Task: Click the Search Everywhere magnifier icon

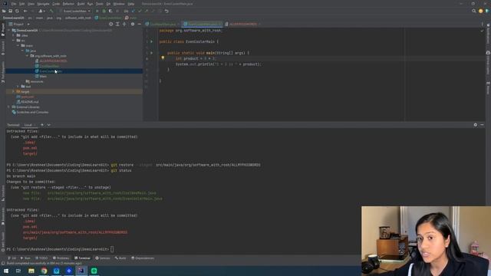Action: tap(474, 11)
